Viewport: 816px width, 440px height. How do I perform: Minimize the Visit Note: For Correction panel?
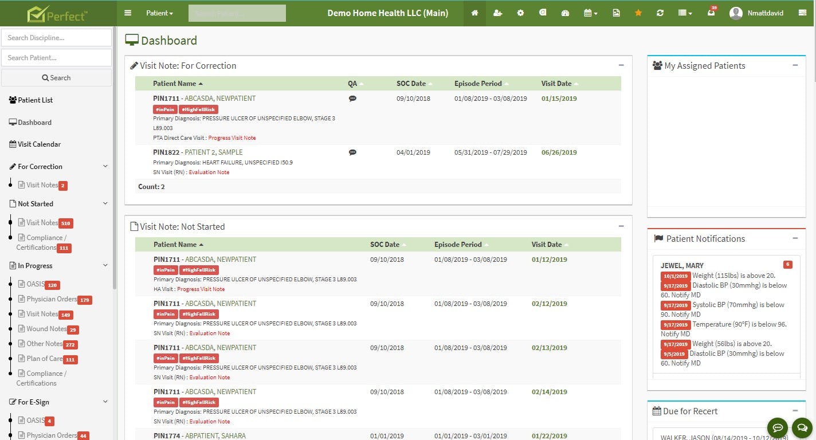621,65
